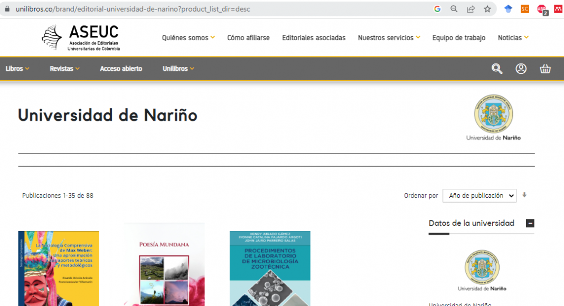Click the lock icon in the address bar
This screenshot has width=564, height=306.
coord(7,9)
